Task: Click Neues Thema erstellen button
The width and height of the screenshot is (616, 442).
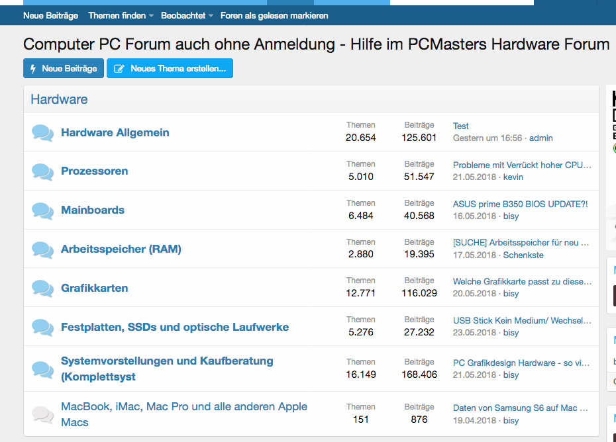Action: pyautogui.click(x=170, y=68)
